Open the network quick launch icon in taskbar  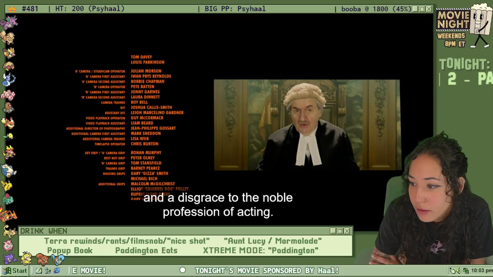(48, 271)
